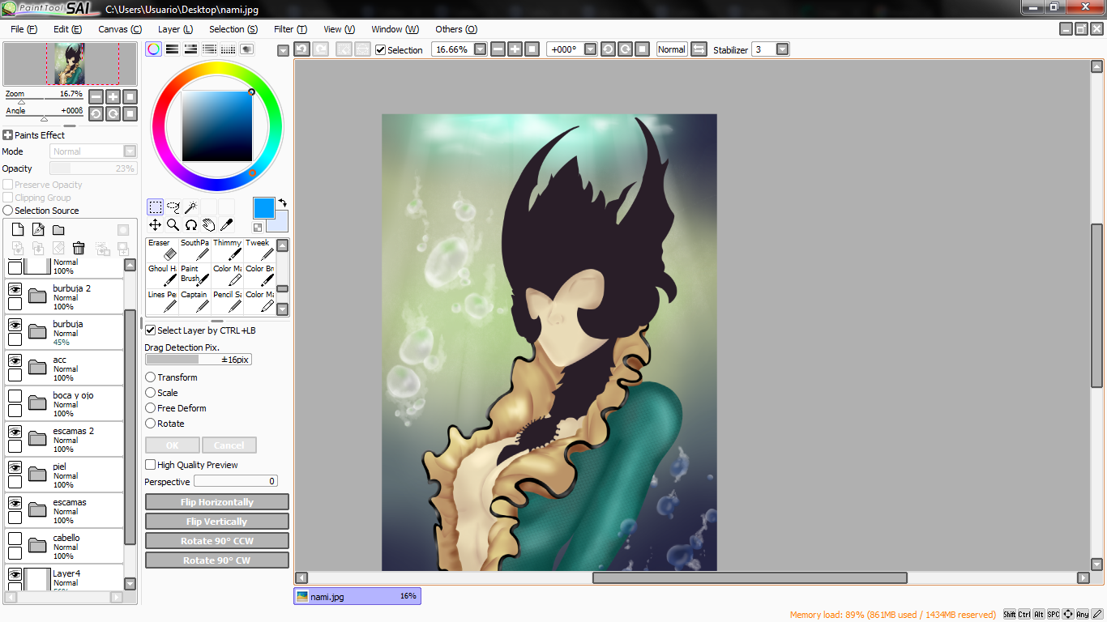Select the Free Deform radio option
The image size is (1107, 622).
click(150, 408)
